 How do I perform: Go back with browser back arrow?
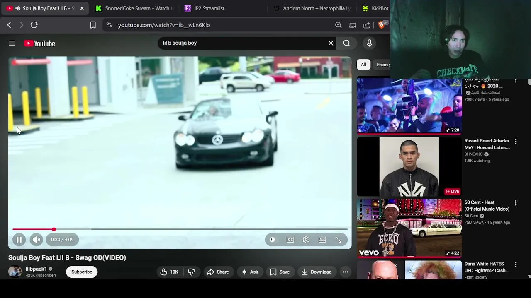point(9,25)
